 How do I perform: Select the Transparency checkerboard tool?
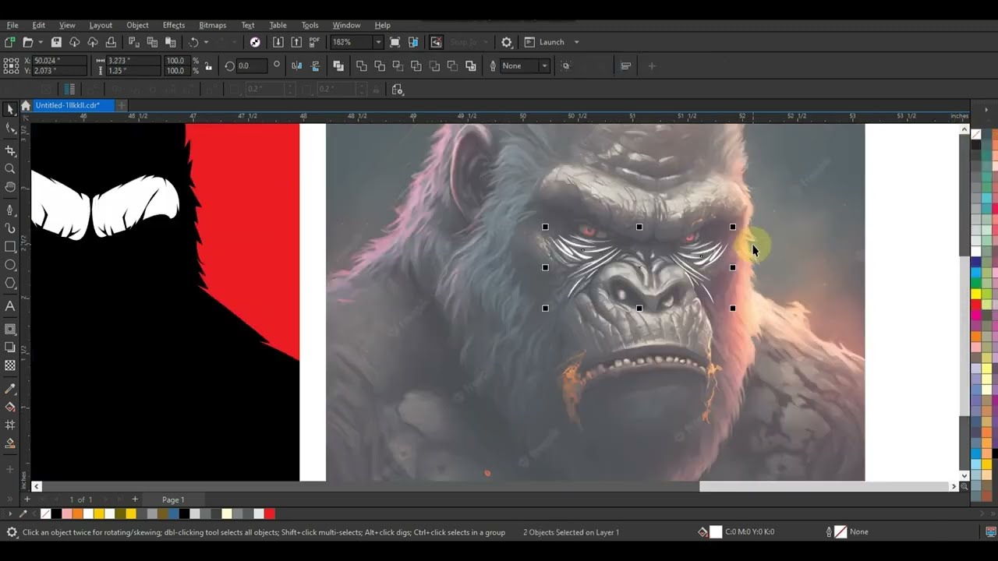10,365
